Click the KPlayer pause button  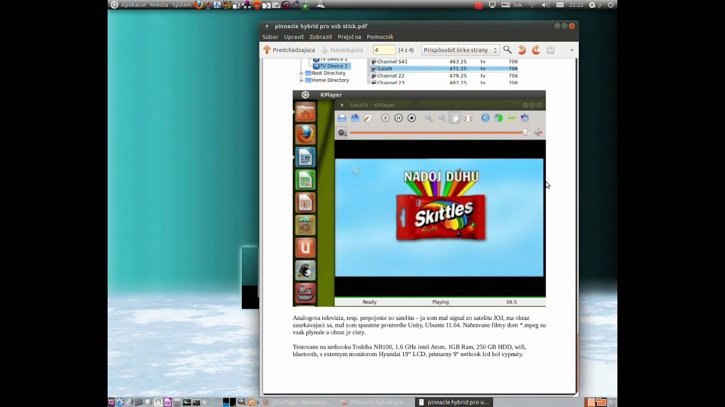click(x=398, y=118)
